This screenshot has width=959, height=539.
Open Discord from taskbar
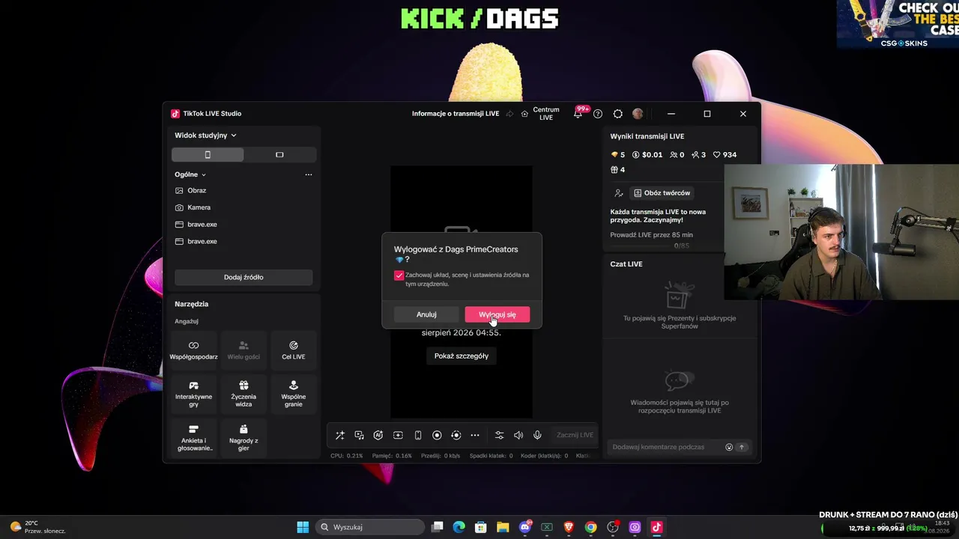[525, 527]
